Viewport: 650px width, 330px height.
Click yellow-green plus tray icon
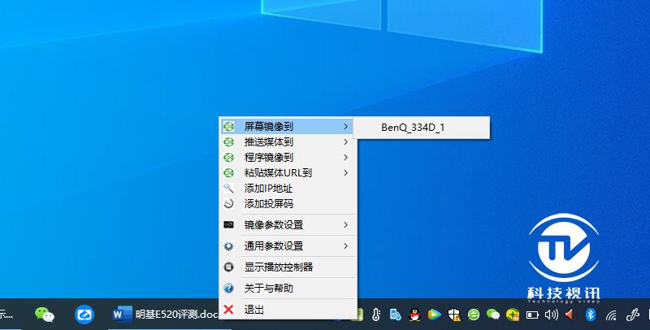tap(513, 315)
